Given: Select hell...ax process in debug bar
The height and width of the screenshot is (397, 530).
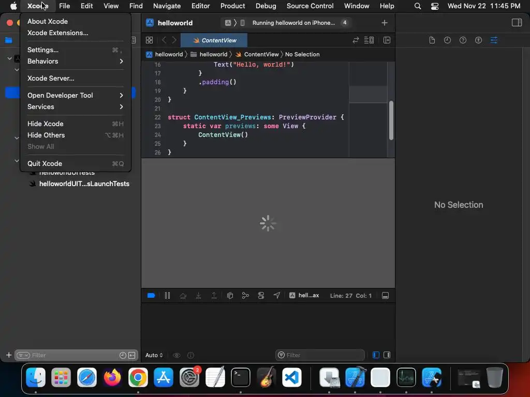Looking at the screenshot, I should tap(304, 295).
